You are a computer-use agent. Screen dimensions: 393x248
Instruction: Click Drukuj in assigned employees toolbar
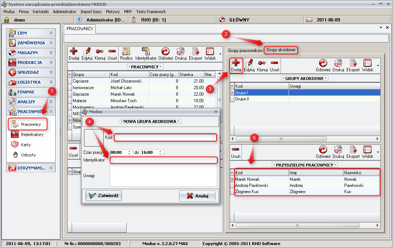tap(338, 152)
